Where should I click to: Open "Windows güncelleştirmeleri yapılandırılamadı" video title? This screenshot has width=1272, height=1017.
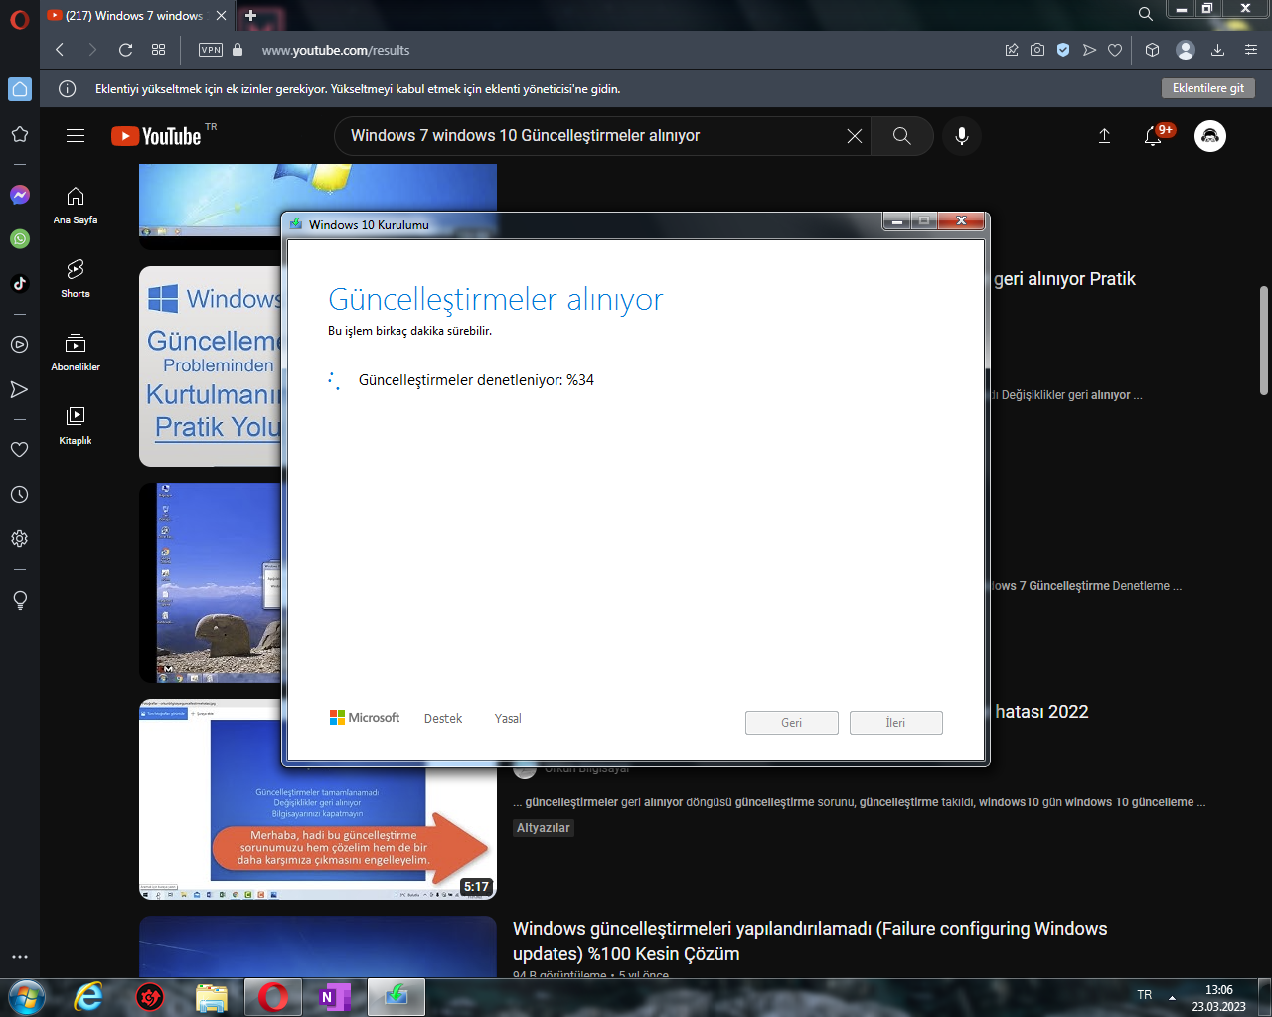point(810,942)
